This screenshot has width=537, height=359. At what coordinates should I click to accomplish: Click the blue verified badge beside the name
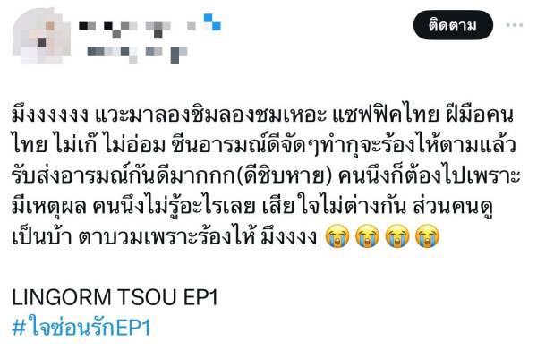[x=212, y=21]
